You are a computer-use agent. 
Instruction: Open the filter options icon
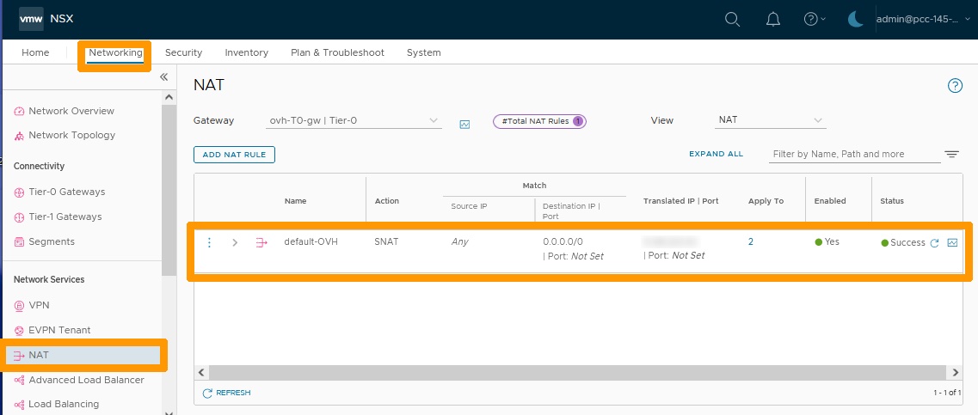[x=951, y=154]
